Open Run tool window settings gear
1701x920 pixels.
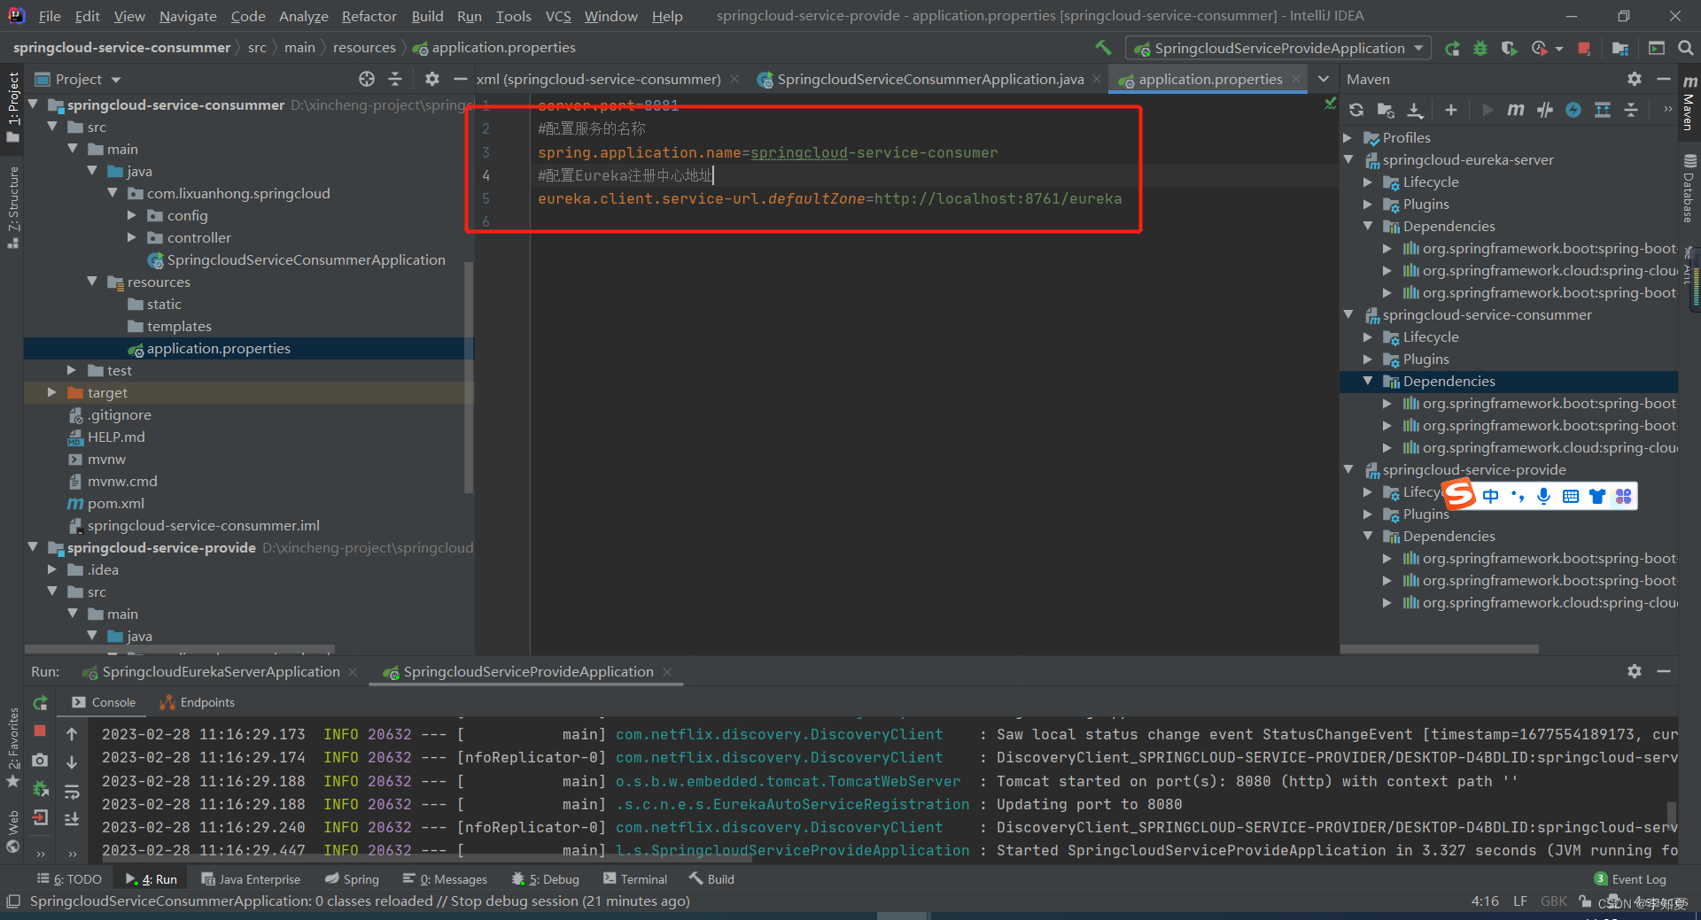(x=1635, y=671)
